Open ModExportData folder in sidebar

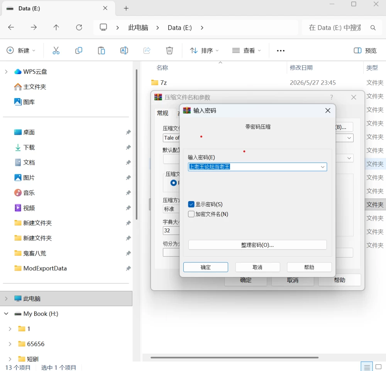(x=45, y=268)
